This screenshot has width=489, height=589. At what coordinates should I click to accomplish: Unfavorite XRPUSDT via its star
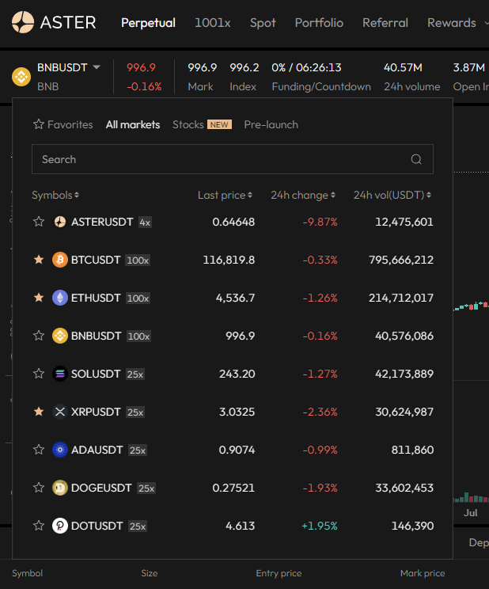[39, 412]
